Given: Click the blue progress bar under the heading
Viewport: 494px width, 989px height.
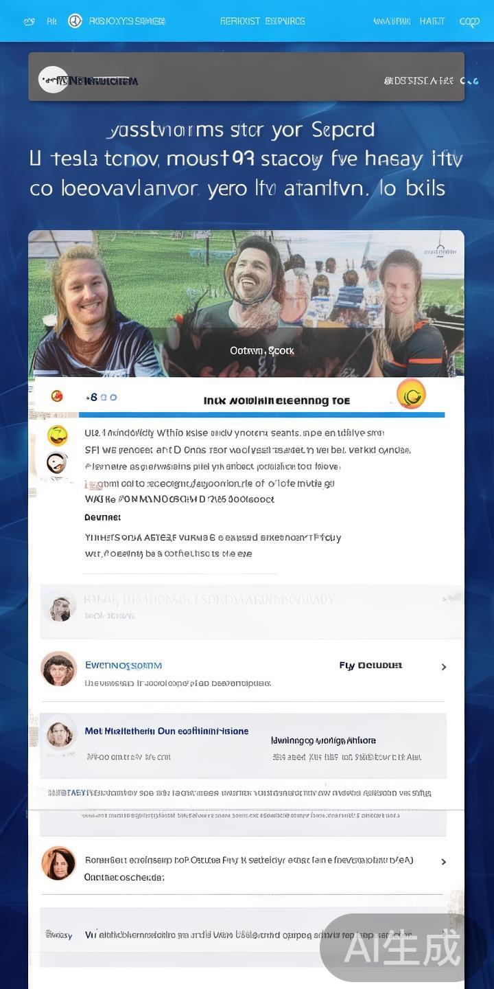Looking at the screenshot, I should [x=261, y=415].
